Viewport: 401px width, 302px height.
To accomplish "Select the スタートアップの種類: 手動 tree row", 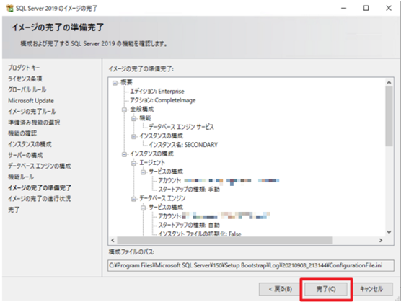I will (189, 190).
